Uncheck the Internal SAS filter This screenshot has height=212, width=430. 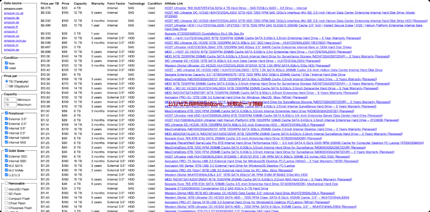point(6,142)
